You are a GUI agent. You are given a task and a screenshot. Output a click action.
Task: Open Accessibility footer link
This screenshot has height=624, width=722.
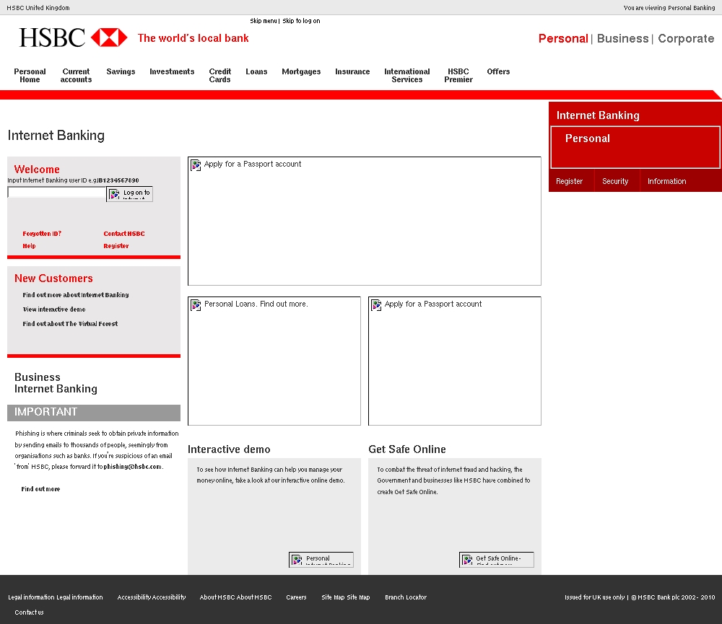click(x=152, y=597)
